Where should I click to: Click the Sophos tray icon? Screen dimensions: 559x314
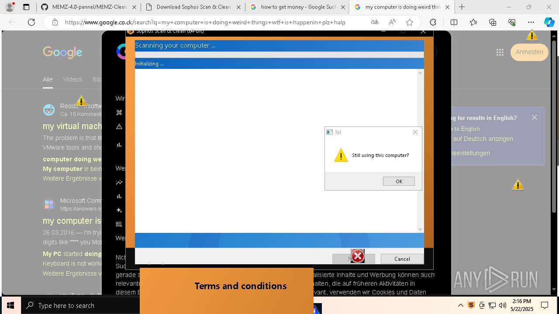point(471,305)
